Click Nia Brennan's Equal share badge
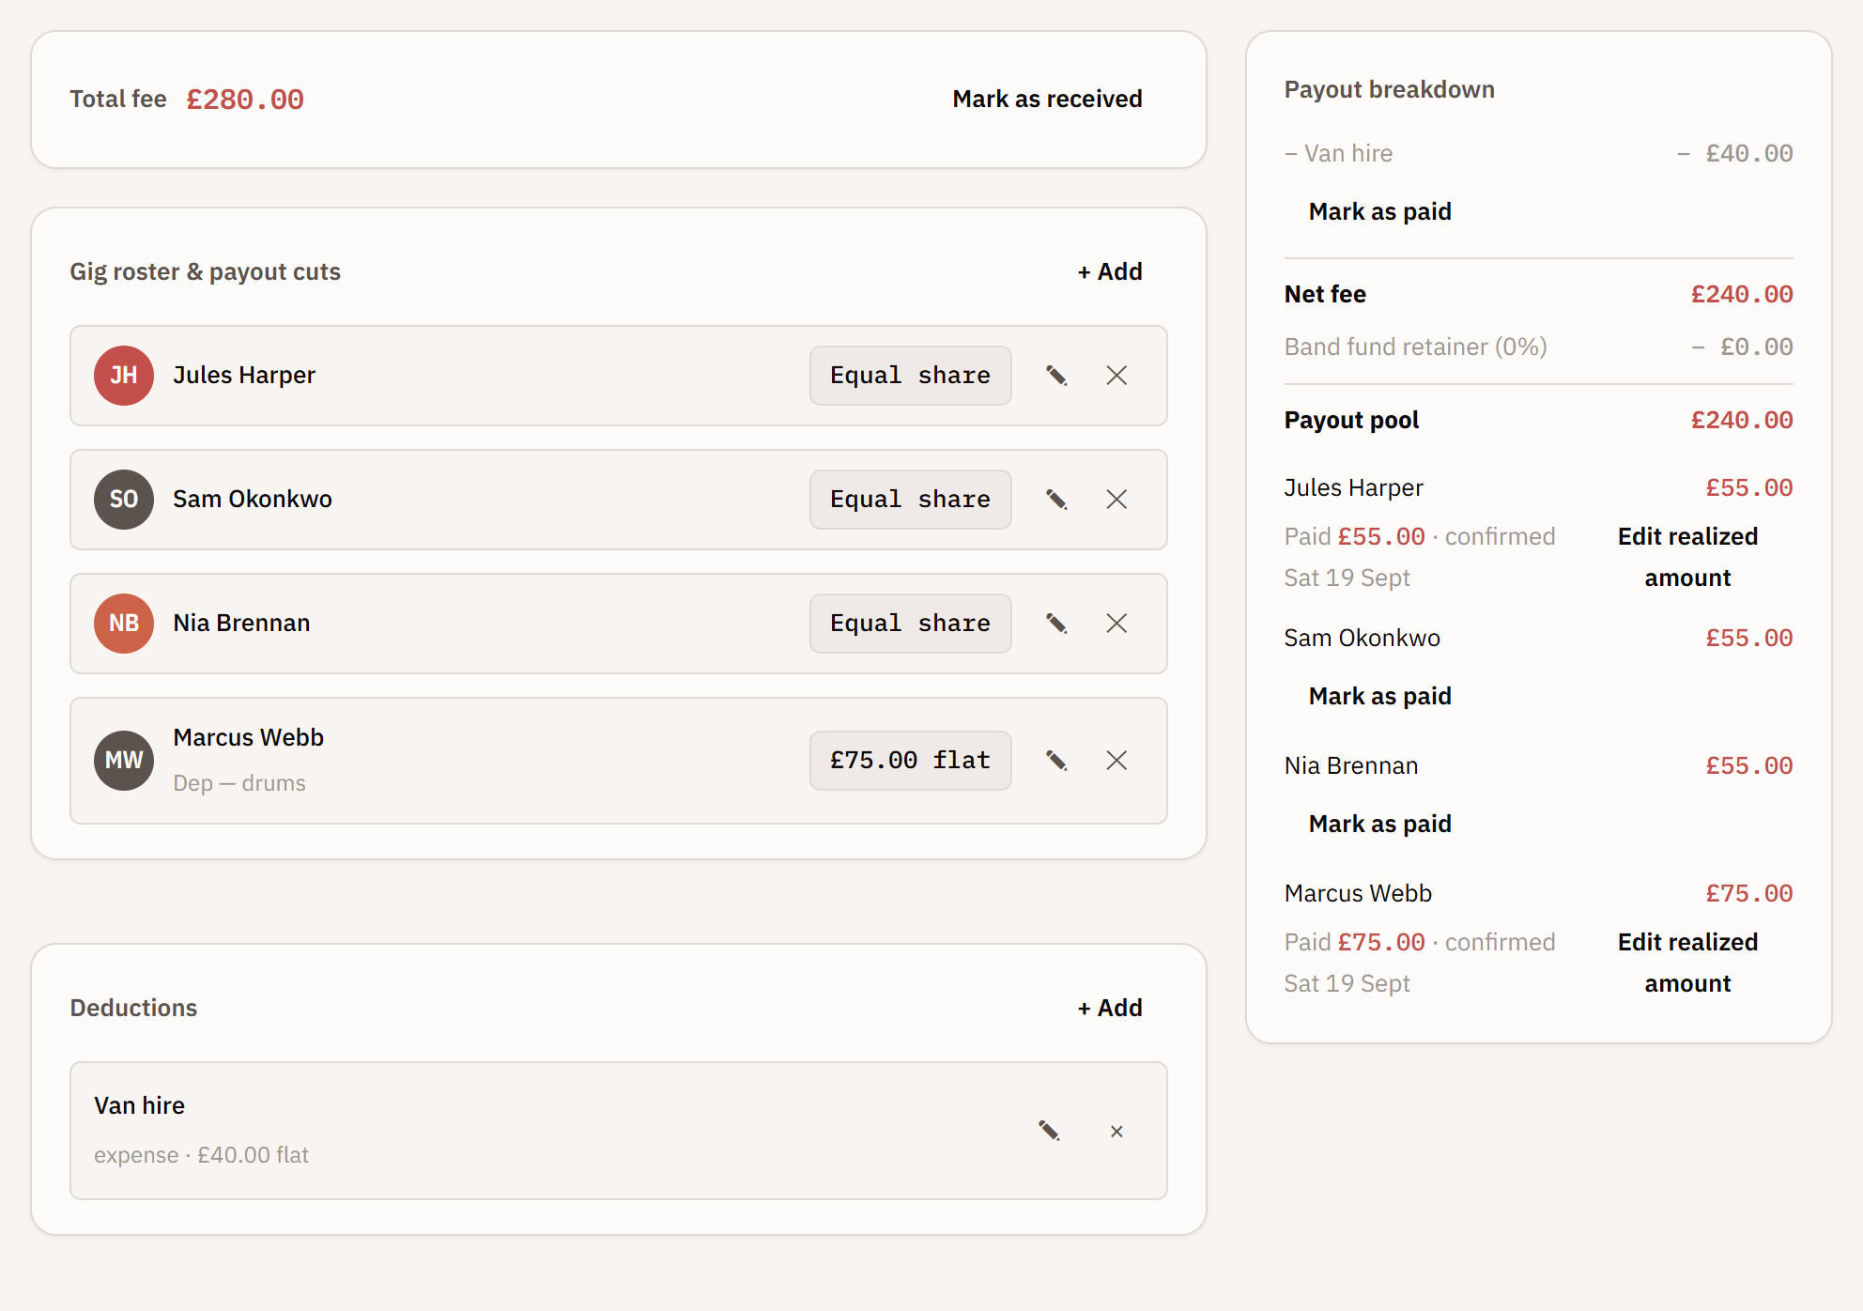 [x=911, y=624]
